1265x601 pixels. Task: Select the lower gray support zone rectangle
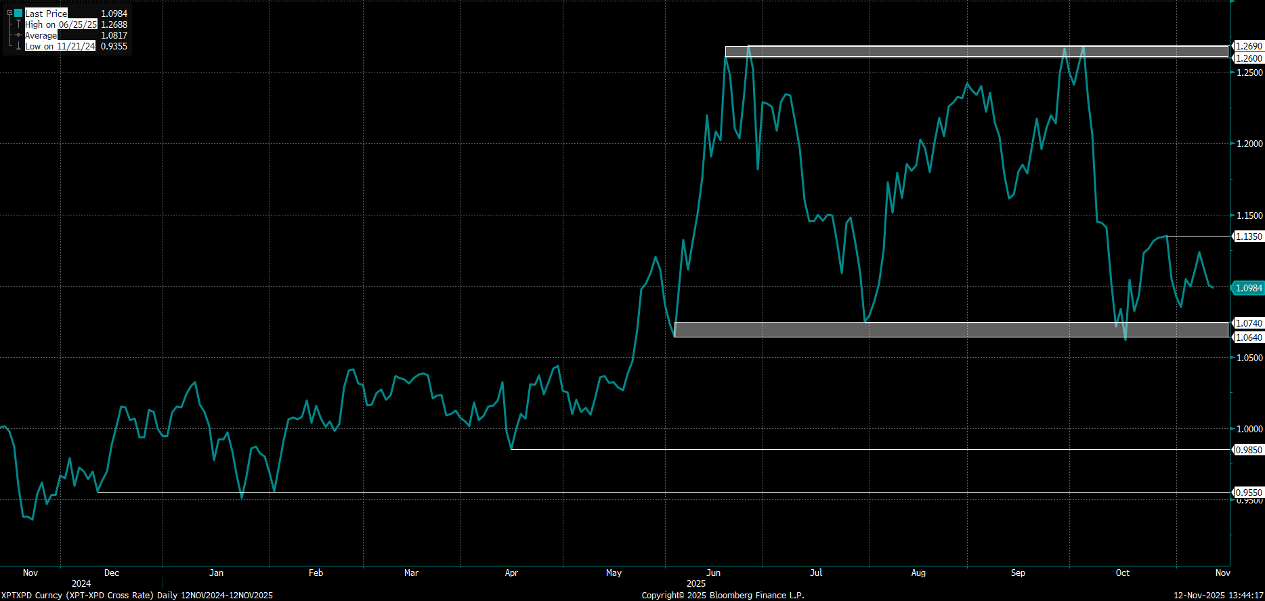(x=948, y=330)
